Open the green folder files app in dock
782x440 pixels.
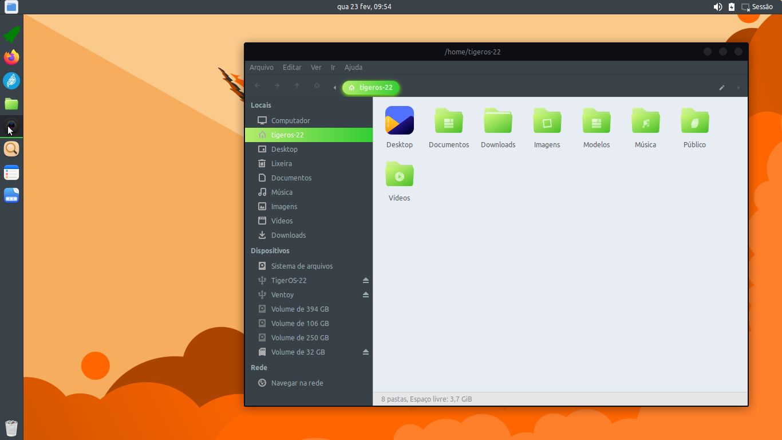click(11, 104)
